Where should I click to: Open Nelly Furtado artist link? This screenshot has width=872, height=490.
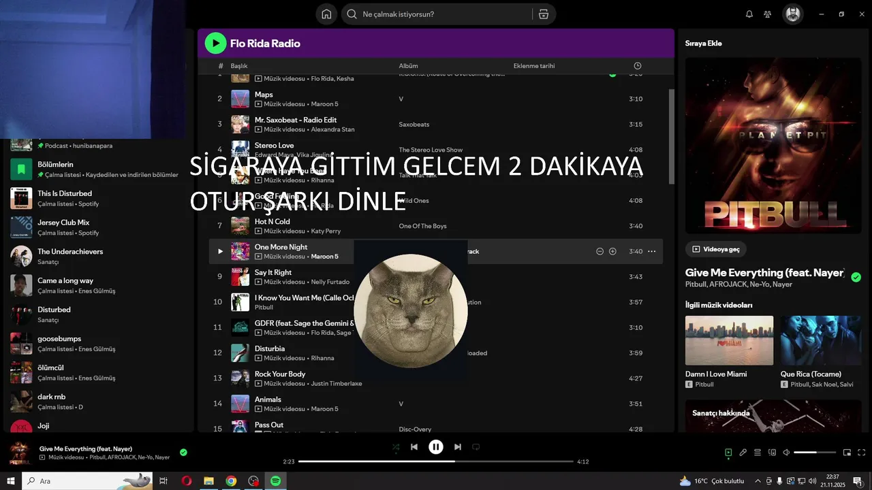(330, 282)
